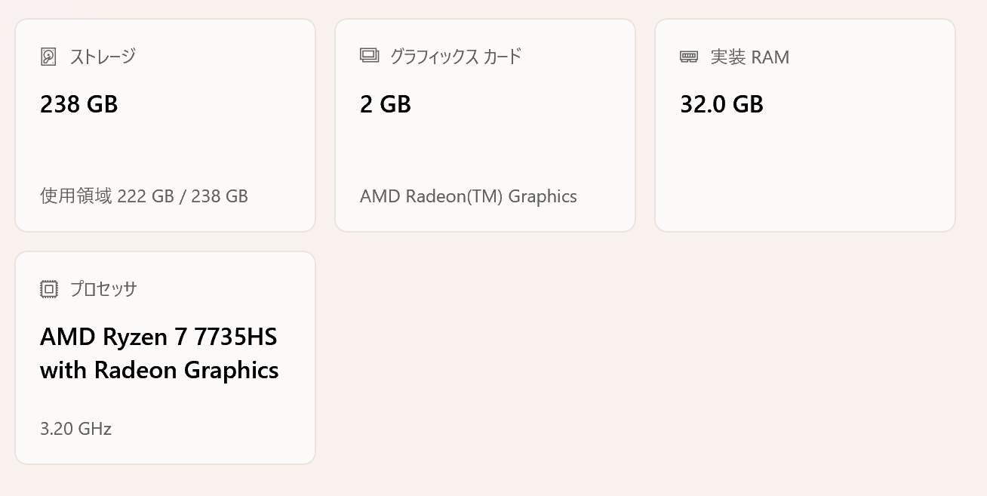Select the プロセッサ card heading

103,289
